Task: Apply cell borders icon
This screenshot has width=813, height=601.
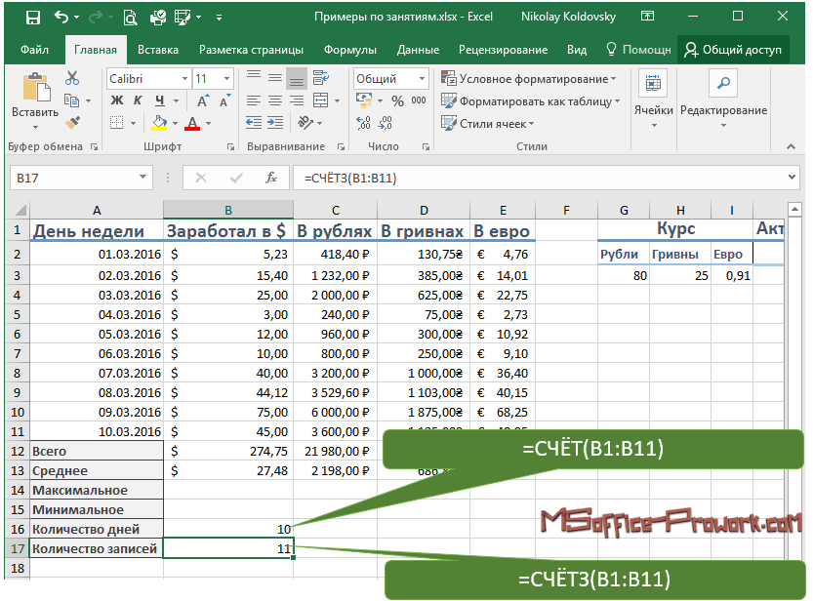Action: tap(117, 123)
